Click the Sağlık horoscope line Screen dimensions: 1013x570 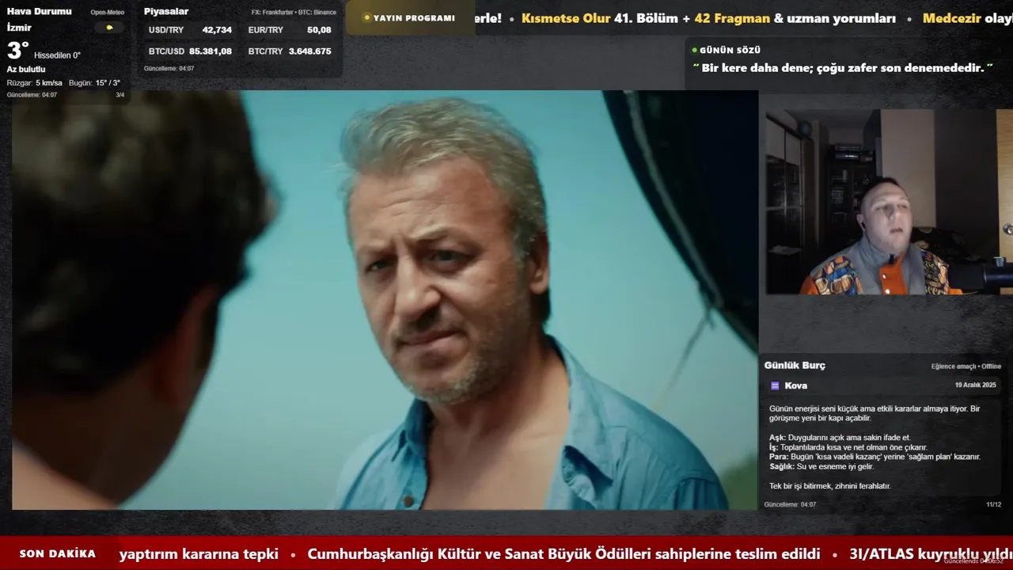click(823, 466)
